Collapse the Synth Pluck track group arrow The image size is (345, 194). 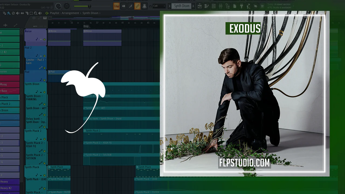(x=41, y=175)
